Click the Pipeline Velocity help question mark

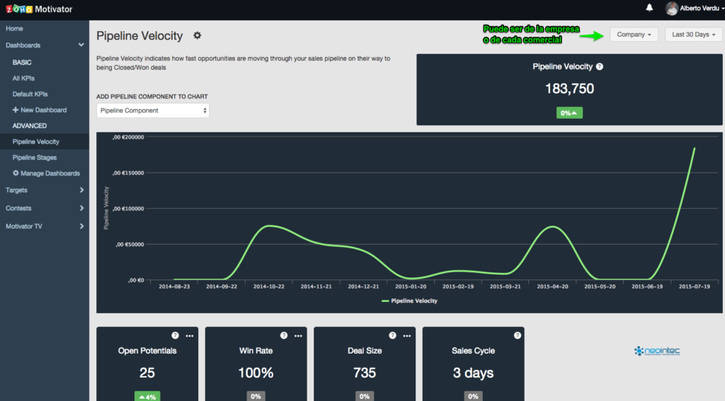coord(600,66)
